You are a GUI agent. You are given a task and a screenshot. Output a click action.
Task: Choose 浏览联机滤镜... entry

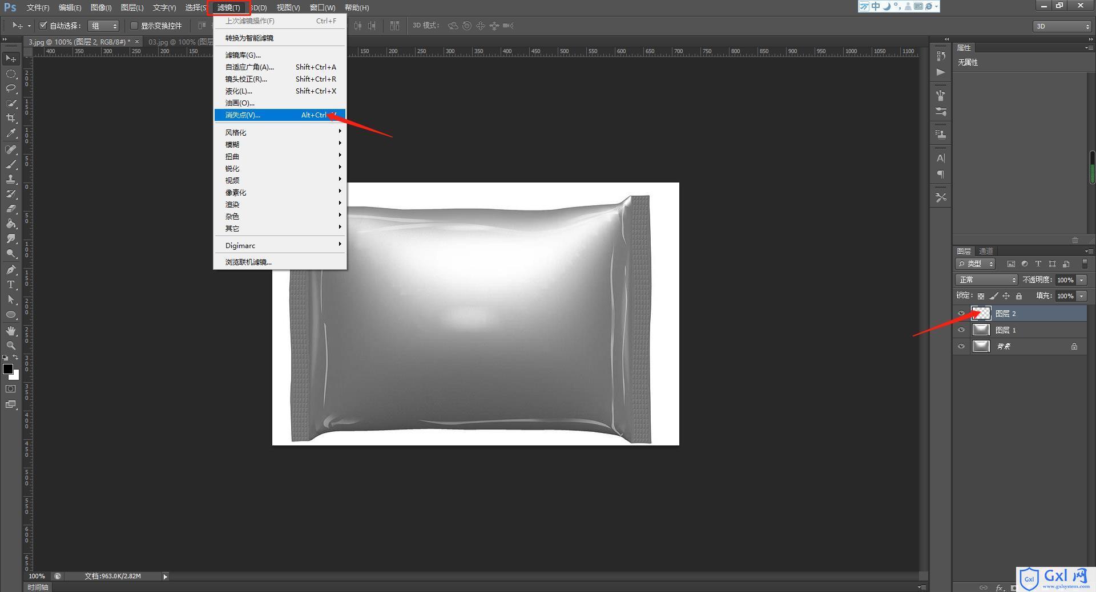click(x=280, y=262)
